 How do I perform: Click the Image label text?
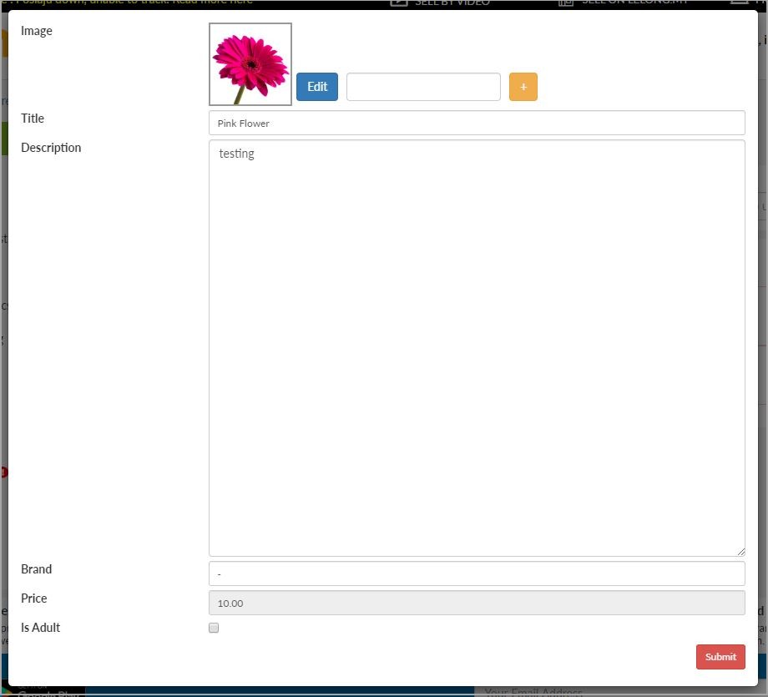[x=37, y=31]
